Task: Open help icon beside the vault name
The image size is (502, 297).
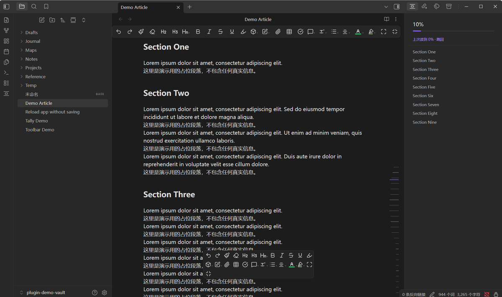Action: [x=95, y=292]
